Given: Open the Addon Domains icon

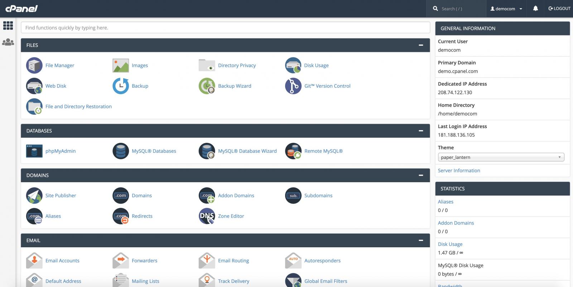Looking at the screenshot, I should click(207, 195).
